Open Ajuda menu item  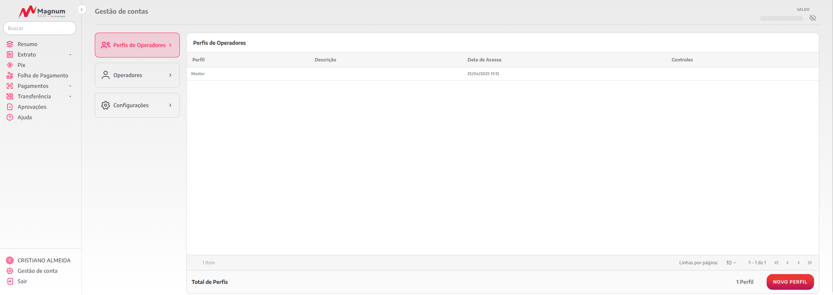point(25,117)
